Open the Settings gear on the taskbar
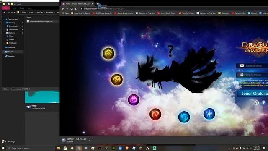This screenshot has height=151, width=268. 72,148
